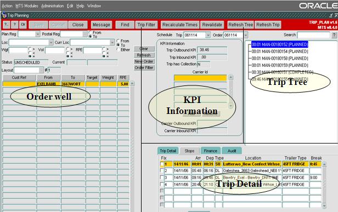Click Recalculate Times in toolbar

coord(180,25)
